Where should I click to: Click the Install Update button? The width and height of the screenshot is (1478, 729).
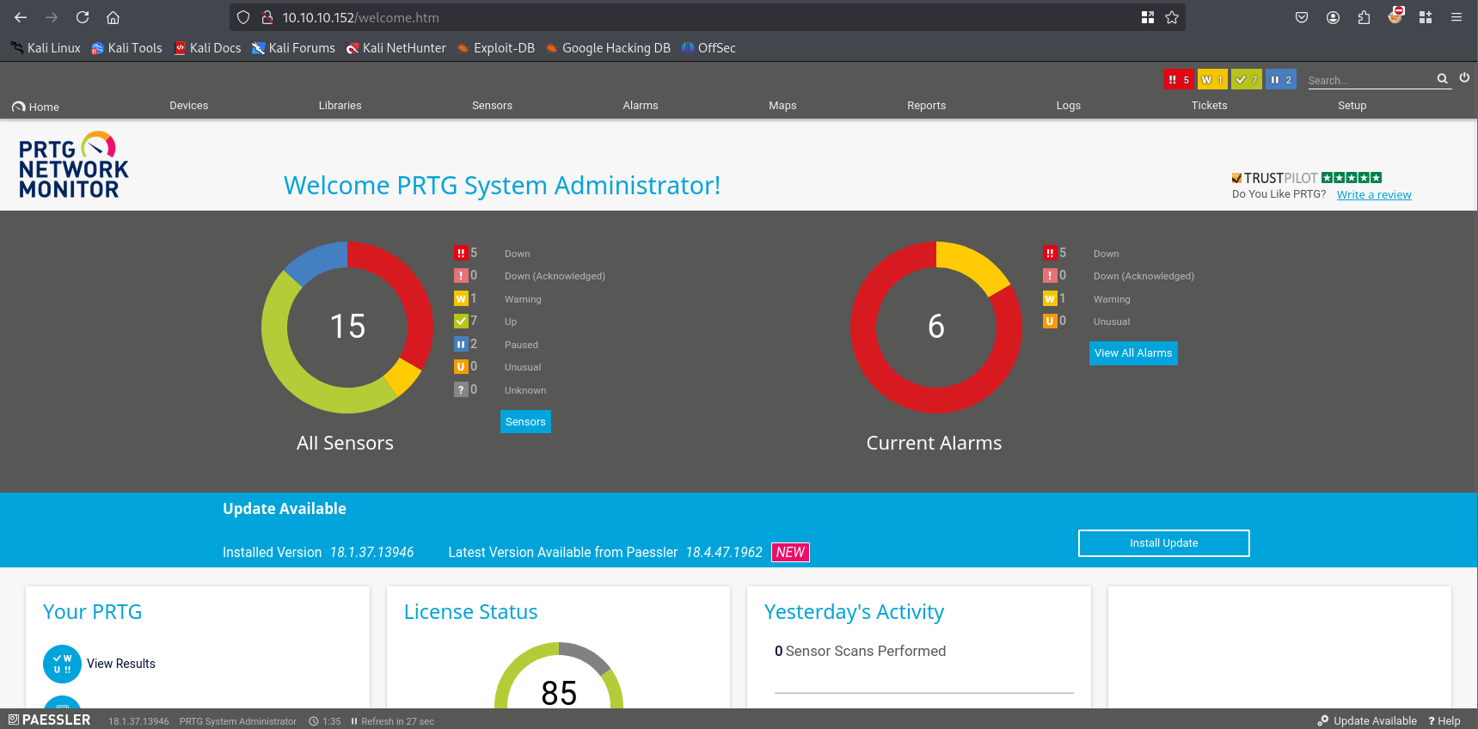click(1163, 543)
